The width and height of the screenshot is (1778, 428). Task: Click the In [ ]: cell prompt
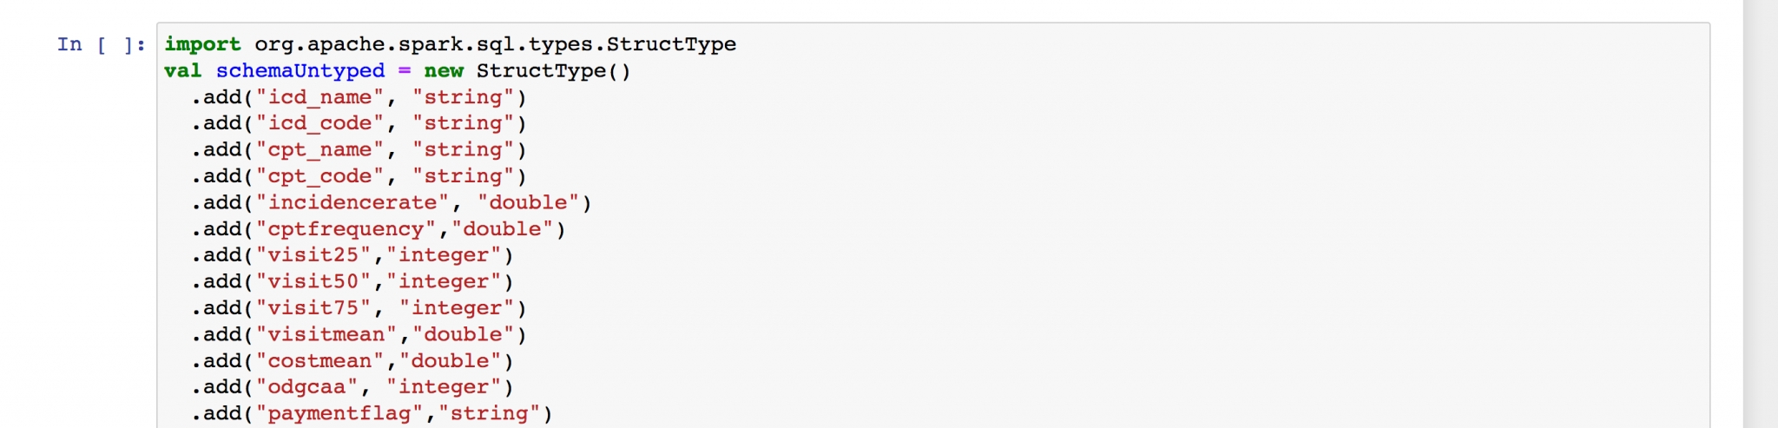tap(101, 44)
